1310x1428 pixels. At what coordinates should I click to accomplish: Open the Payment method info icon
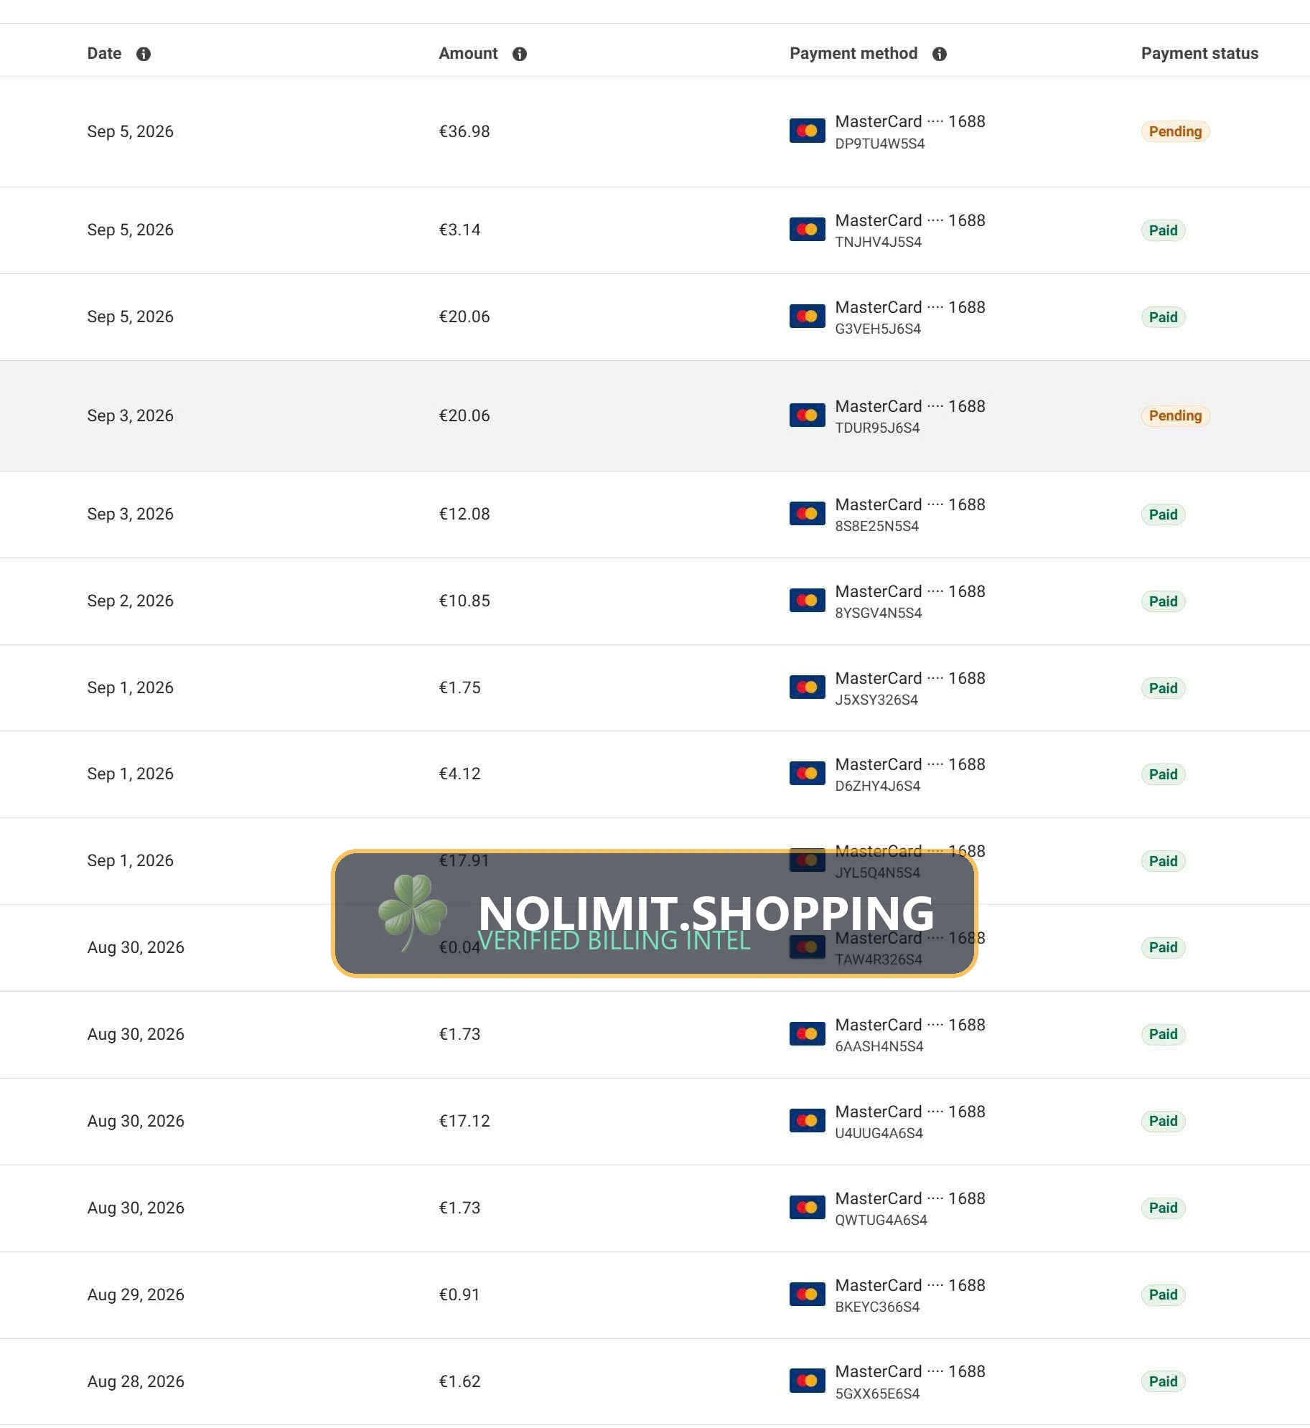point(940,54)
